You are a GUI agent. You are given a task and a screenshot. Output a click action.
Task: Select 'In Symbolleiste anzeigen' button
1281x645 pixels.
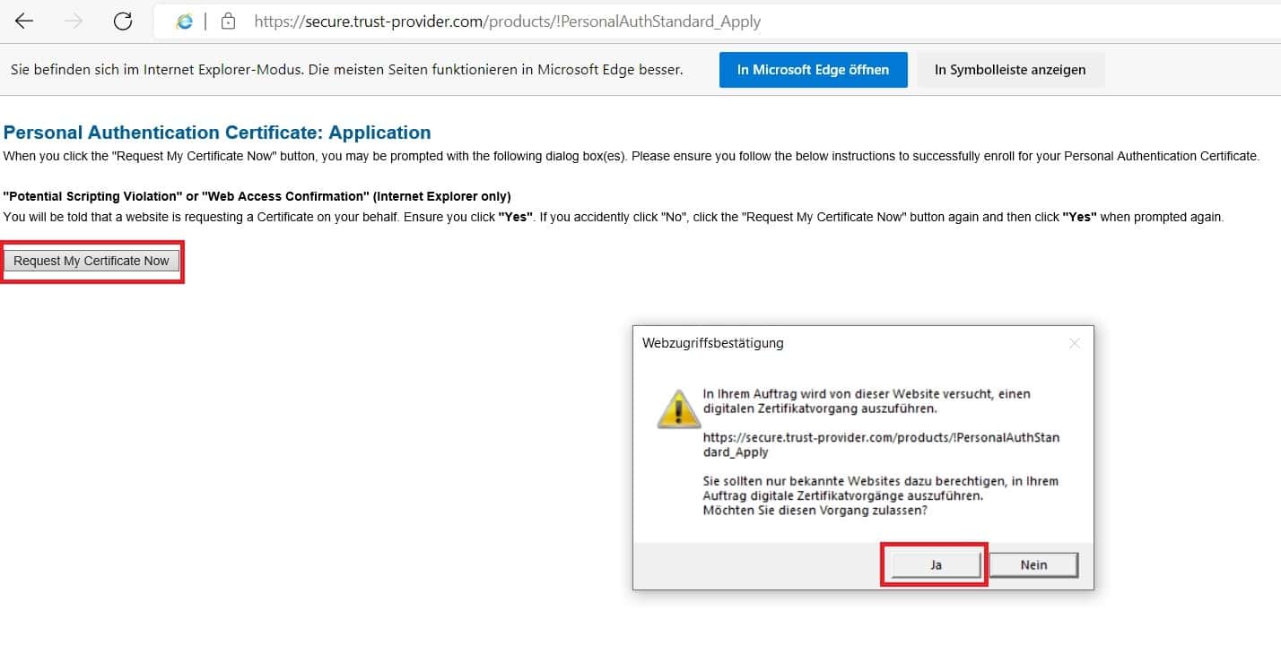1010,70
